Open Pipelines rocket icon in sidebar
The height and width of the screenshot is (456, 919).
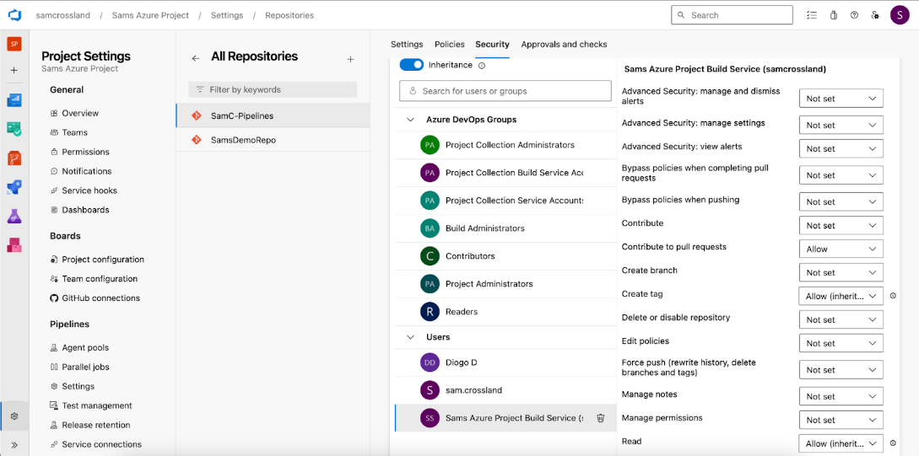coord(14,187)
